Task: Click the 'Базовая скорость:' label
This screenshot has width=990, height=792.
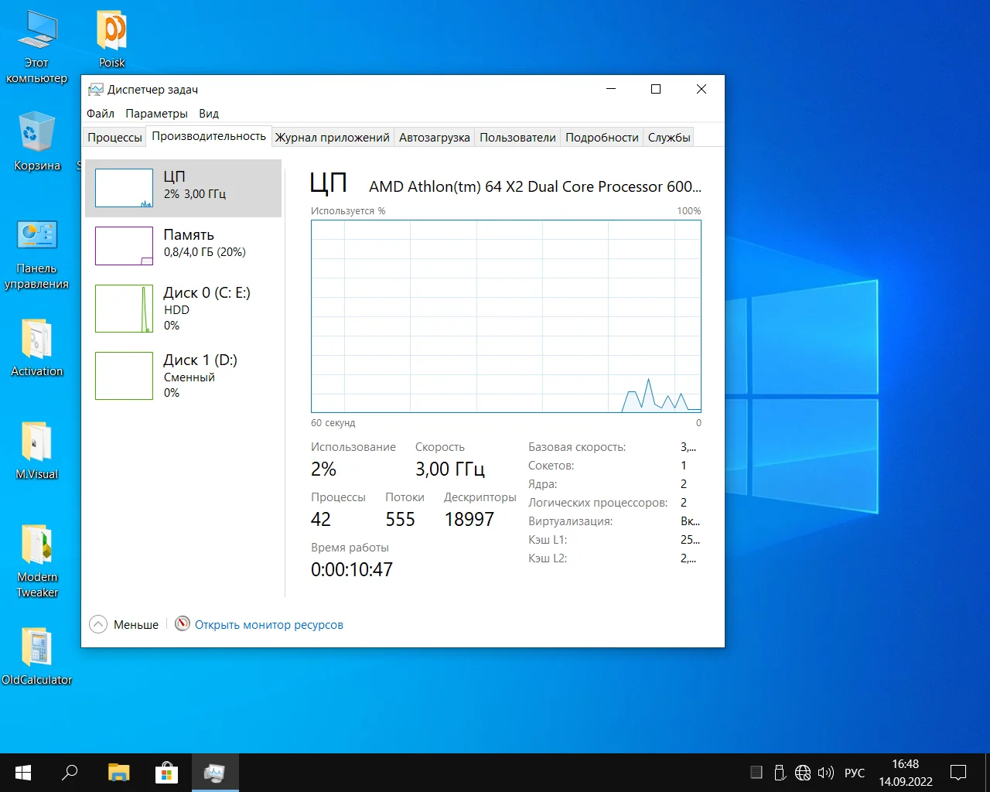Action: coord(577,447)
